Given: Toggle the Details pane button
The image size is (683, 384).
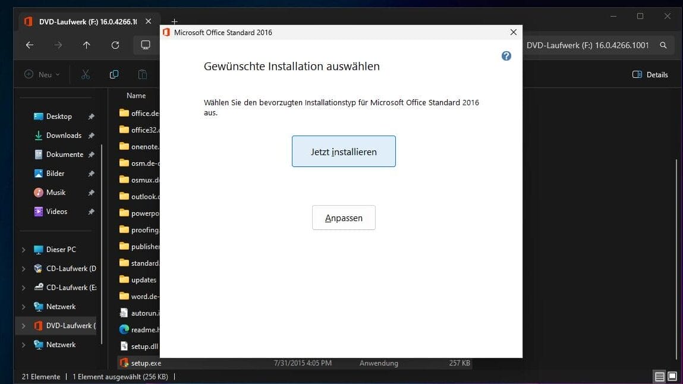Looking at the screenshot, I should (650, 74).
